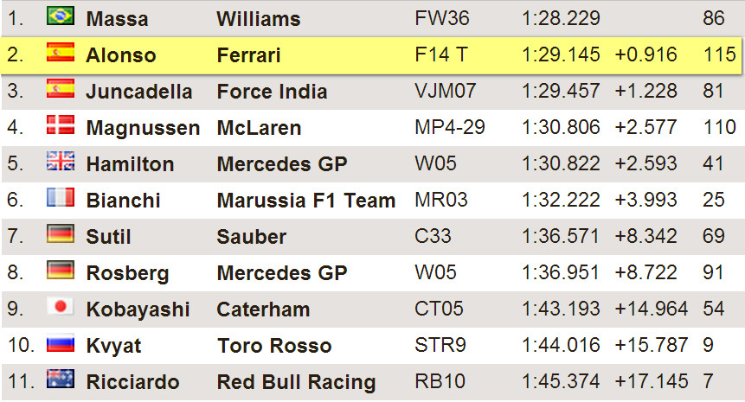745x402 pixels.
Task: Click the Marussia F1 Team name
Action: [306, 201]
